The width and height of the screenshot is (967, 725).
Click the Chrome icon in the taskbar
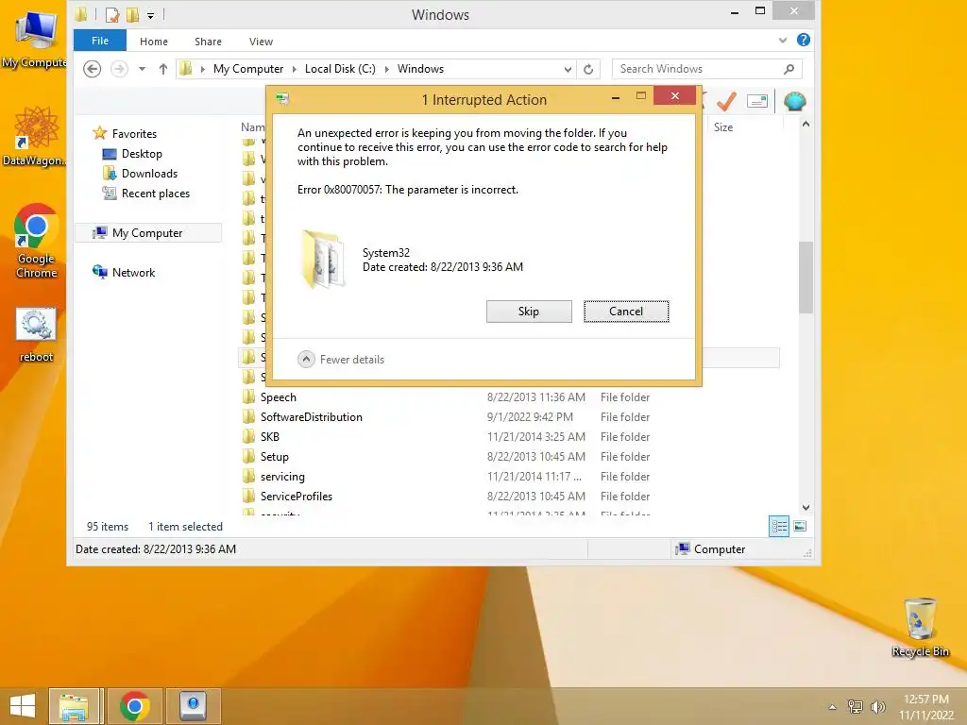[x=134, y=706]
